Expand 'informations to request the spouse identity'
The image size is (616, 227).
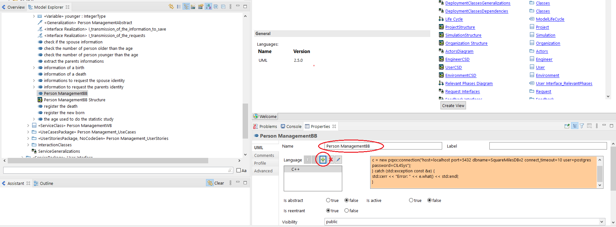coord(34,80)
